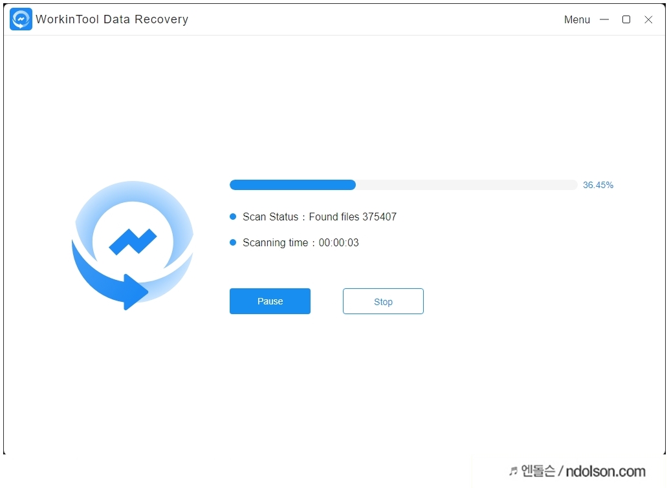This screenshot has height=488, width=669.
Task: Minimize the Data Recovery window
Action: pos(604,19)
